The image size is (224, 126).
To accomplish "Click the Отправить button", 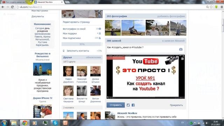I will pyautogui.click(x=115, y=105).
